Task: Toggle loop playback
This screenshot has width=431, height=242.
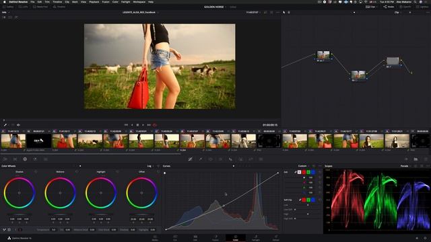Action: [x=155, y=125]
